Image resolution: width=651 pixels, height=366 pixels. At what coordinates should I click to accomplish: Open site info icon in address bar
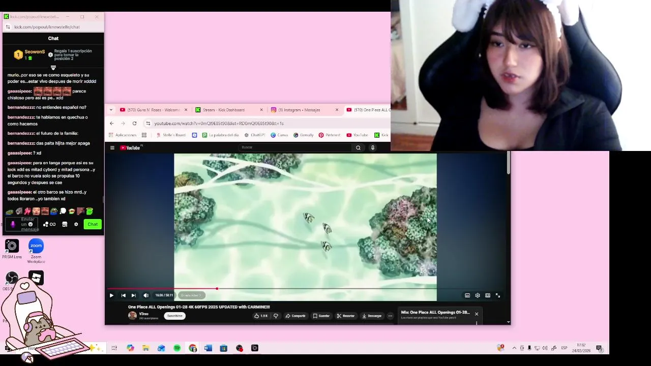pyautogui.click(x=148, y=123)
